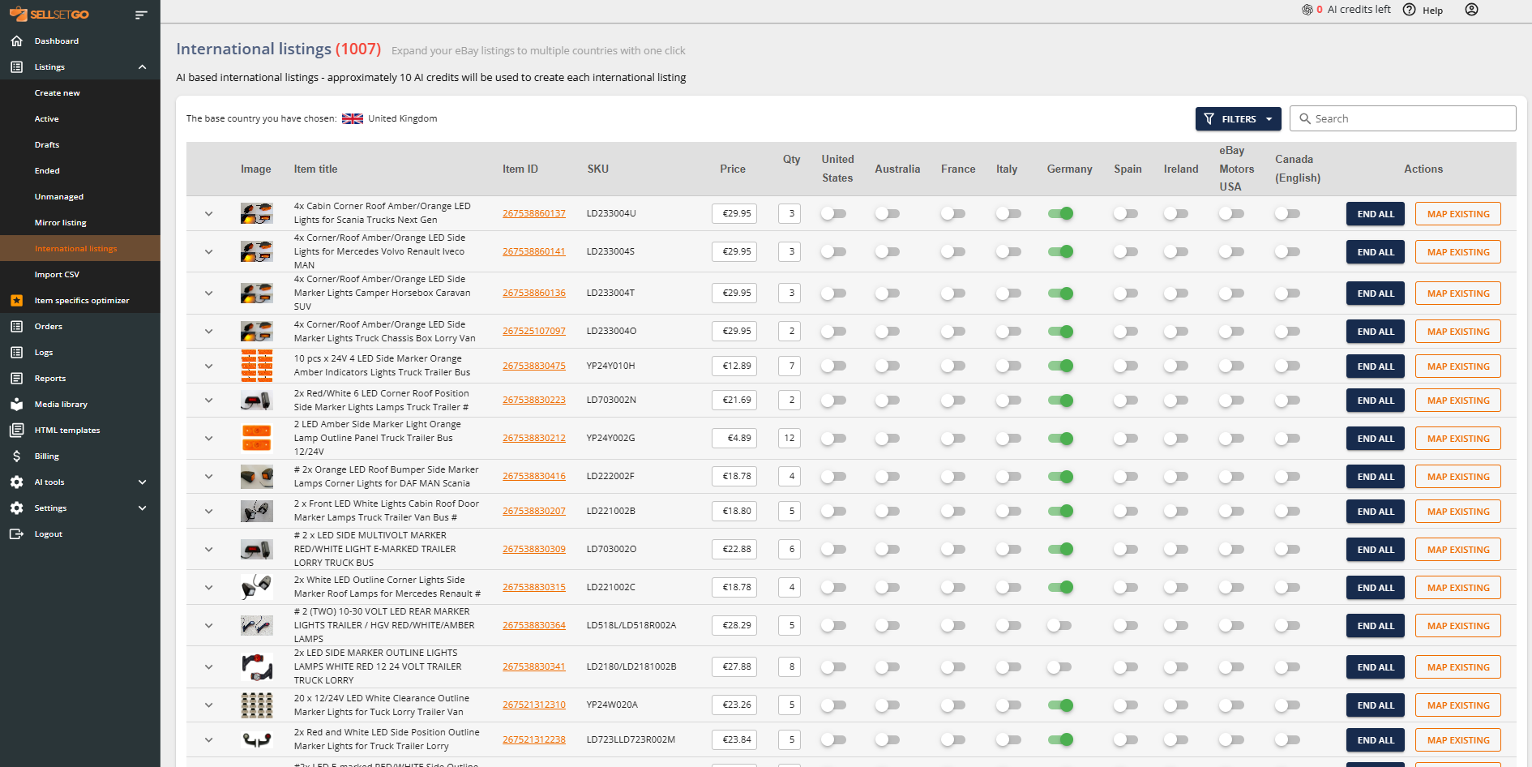Image resolution: width=1532 pixels, height=767 pixels.
Task: Open Import CSV menu item
Action: point(57,275)
